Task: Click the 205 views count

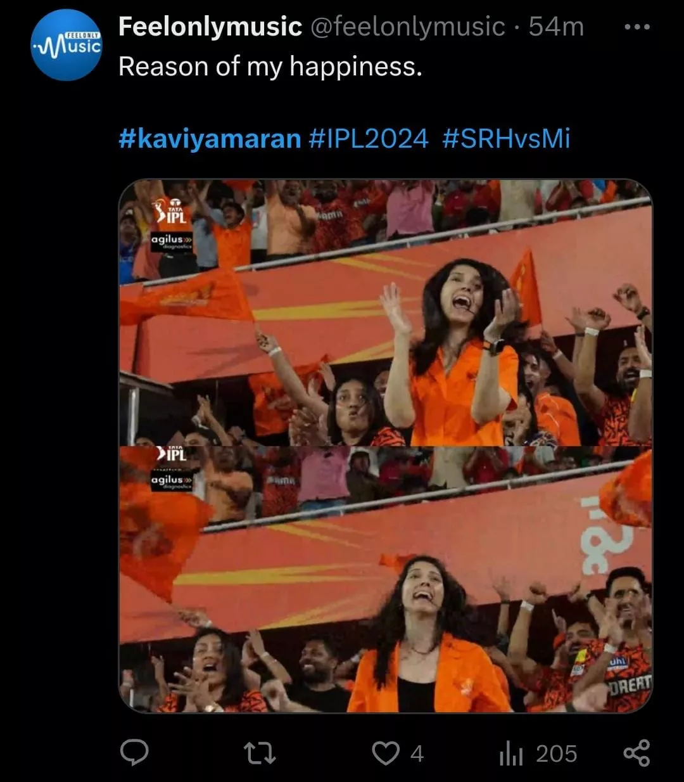Action: 557,753
